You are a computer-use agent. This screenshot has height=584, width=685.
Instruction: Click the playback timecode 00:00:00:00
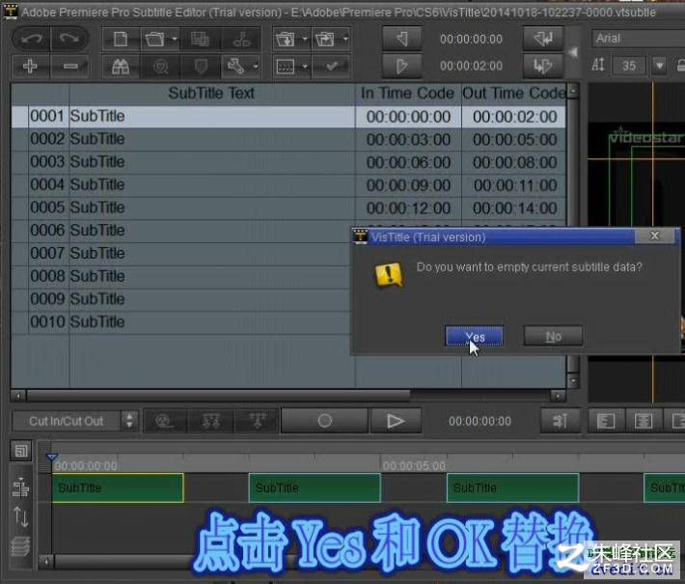(479, 421)
